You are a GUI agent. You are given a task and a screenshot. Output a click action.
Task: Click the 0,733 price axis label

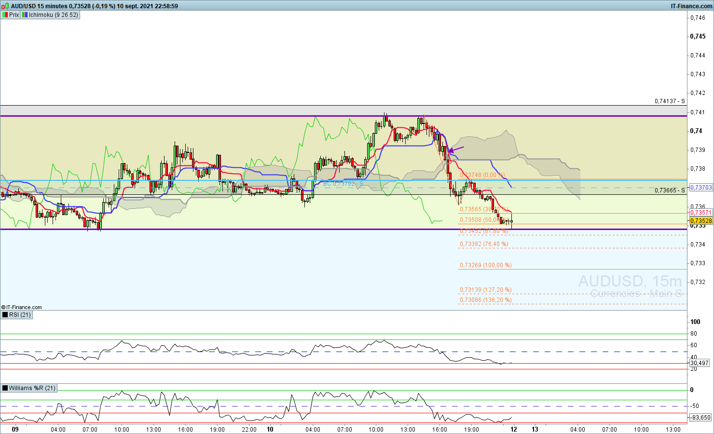click(698, 263)
